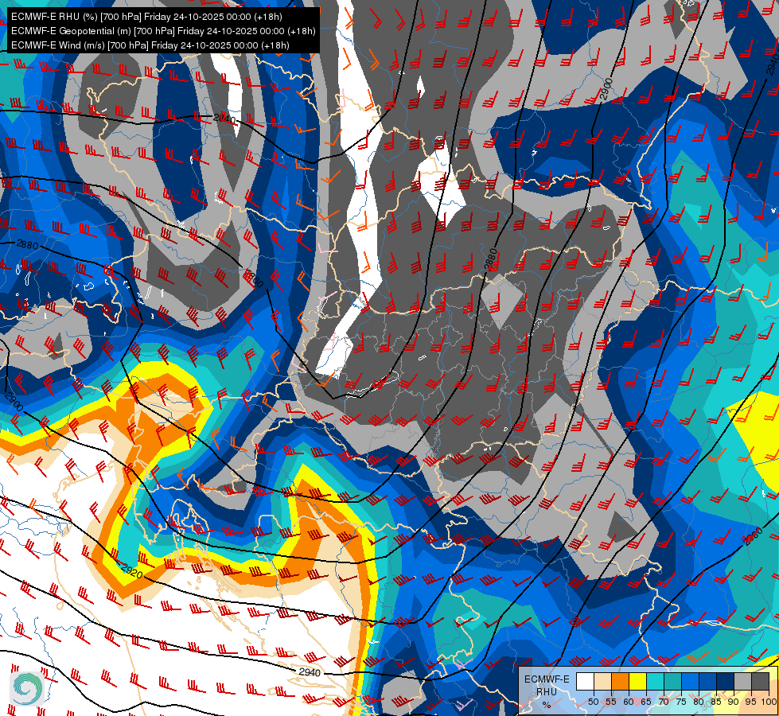
Task: Click the legend value 65
Action: 646,702
